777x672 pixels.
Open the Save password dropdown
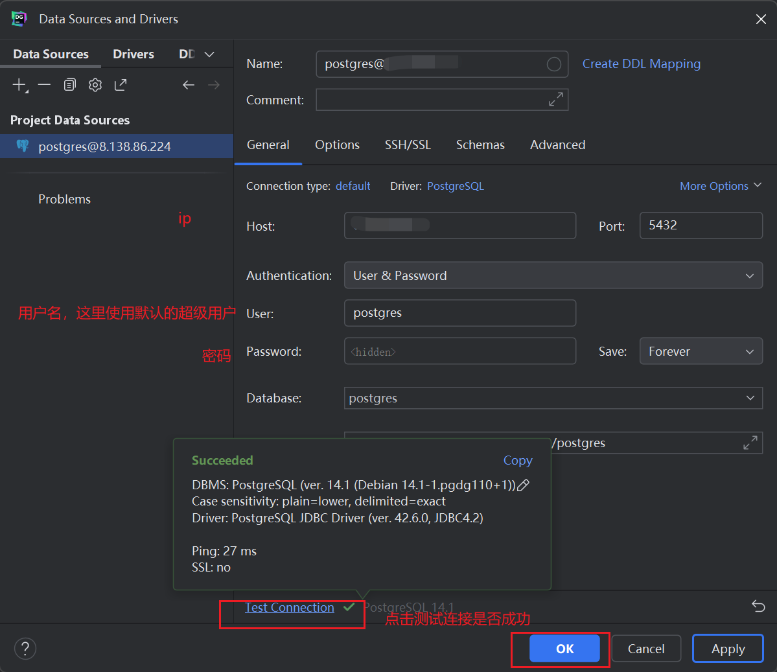(x=701, y=351)
